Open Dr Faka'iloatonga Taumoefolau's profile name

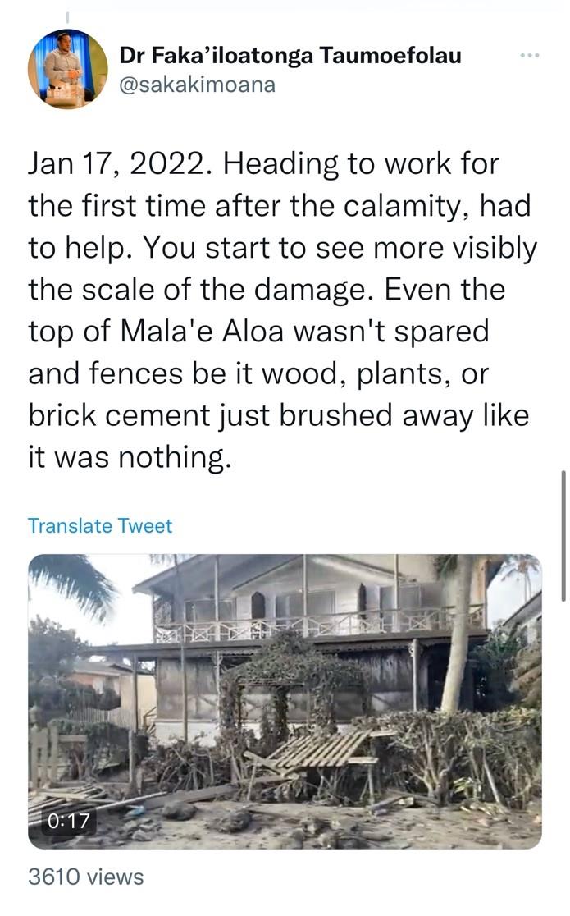(x=290, y=56)
